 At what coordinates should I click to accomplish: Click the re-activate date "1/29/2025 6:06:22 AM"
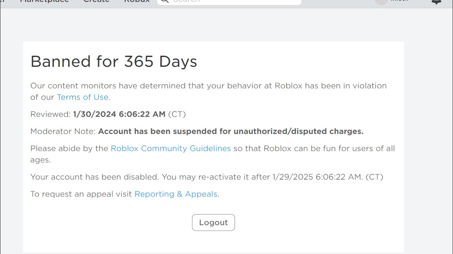coord(317,177)
